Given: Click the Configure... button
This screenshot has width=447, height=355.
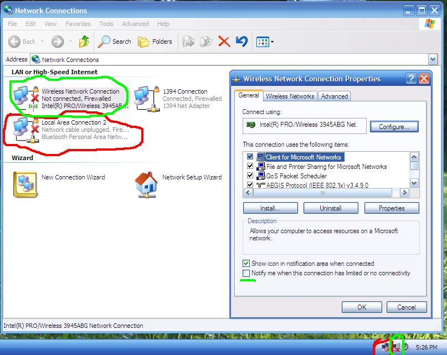Looking at the screenshot, I should pos(394,127).
